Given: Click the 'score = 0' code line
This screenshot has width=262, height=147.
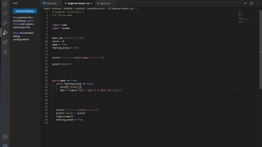Looking at the screenshot, I should point(58,41).
